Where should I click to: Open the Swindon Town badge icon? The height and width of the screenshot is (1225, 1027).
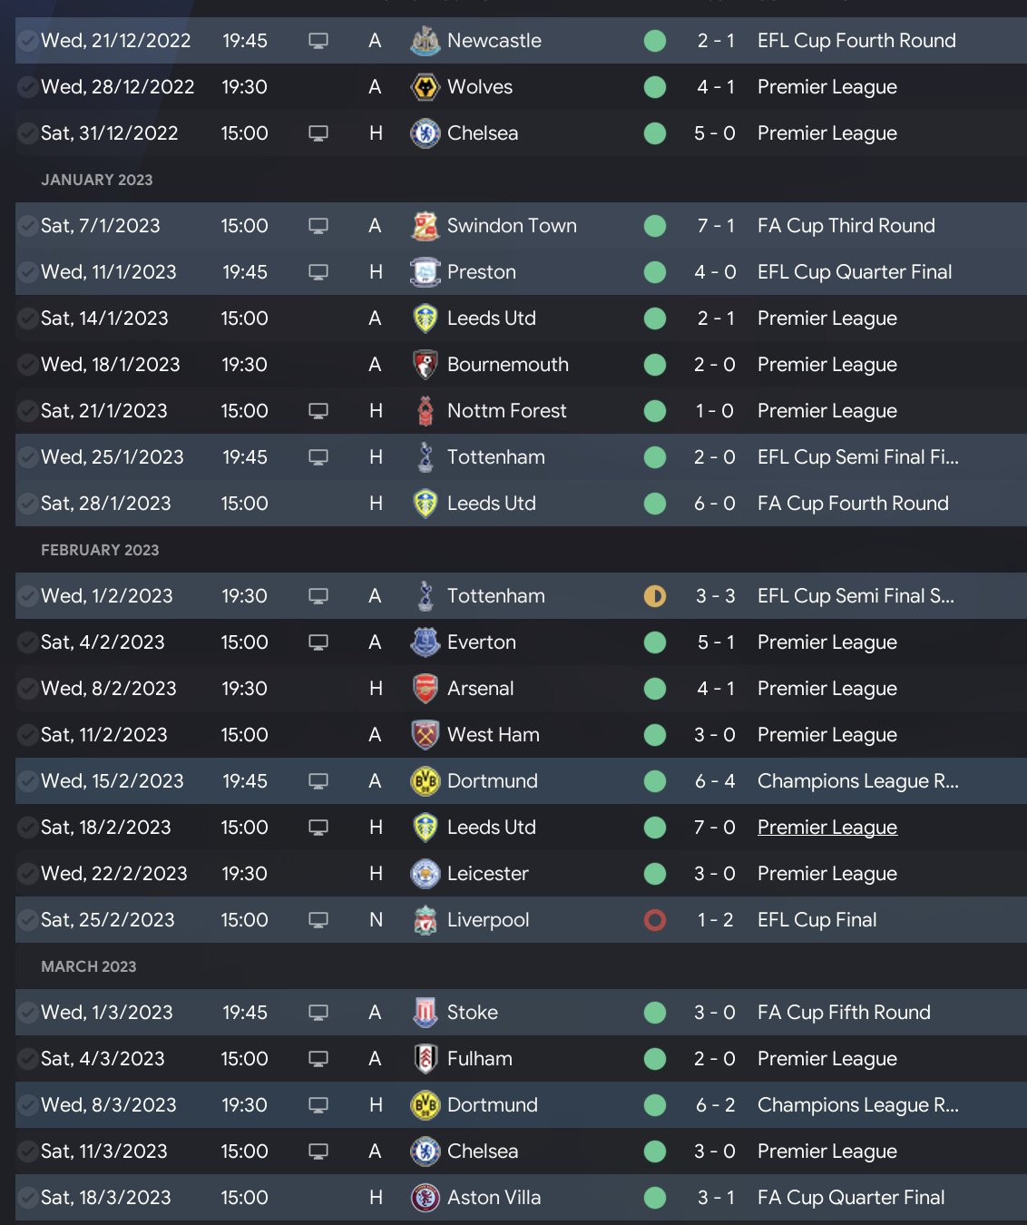pyautogui.click(x=425, y=226)
